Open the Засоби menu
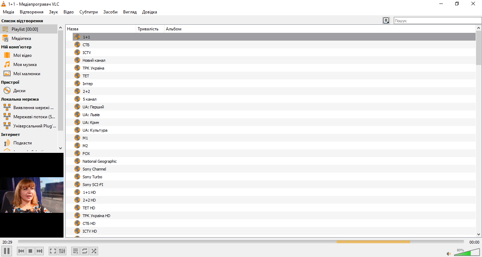Viewport: 482px width, 257px height. [110, 12]
